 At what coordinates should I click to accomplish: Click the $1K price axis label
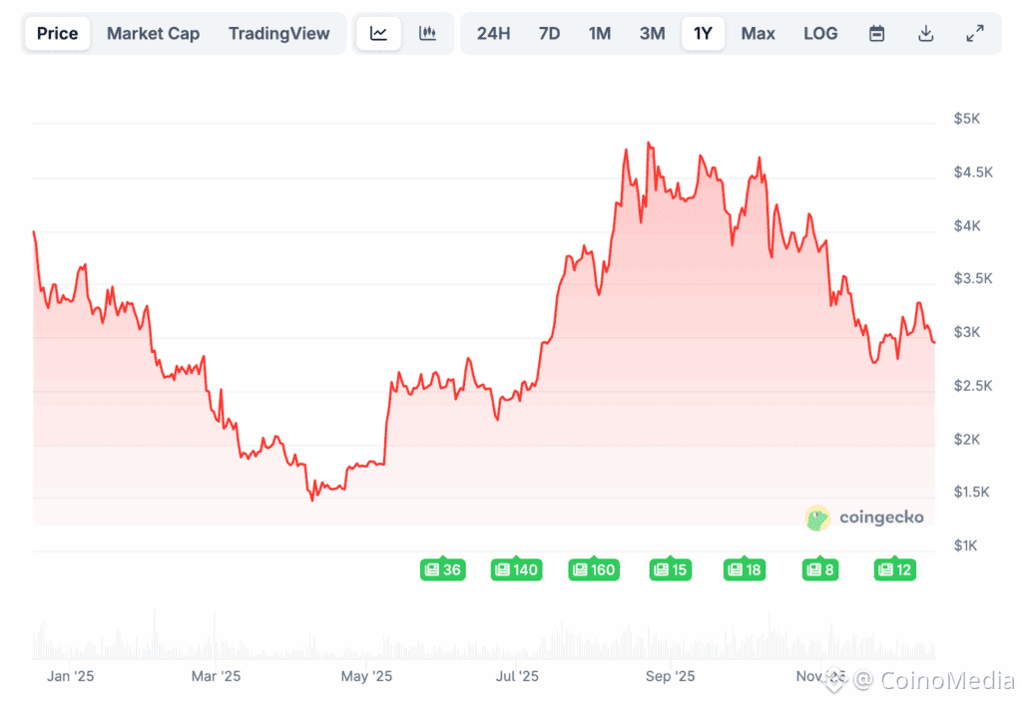[x=965, y=545]
